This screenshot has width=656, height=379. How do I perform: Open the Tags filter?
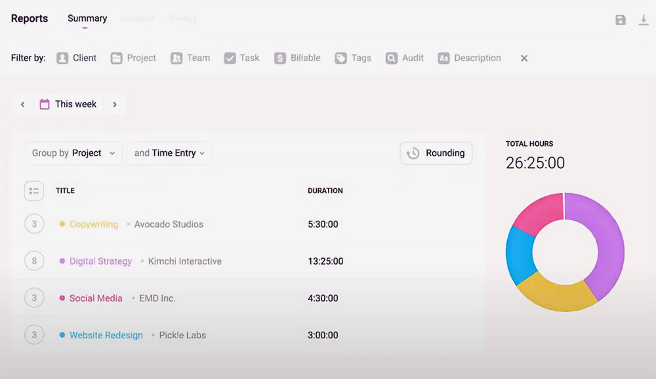[x=353, y=58]
